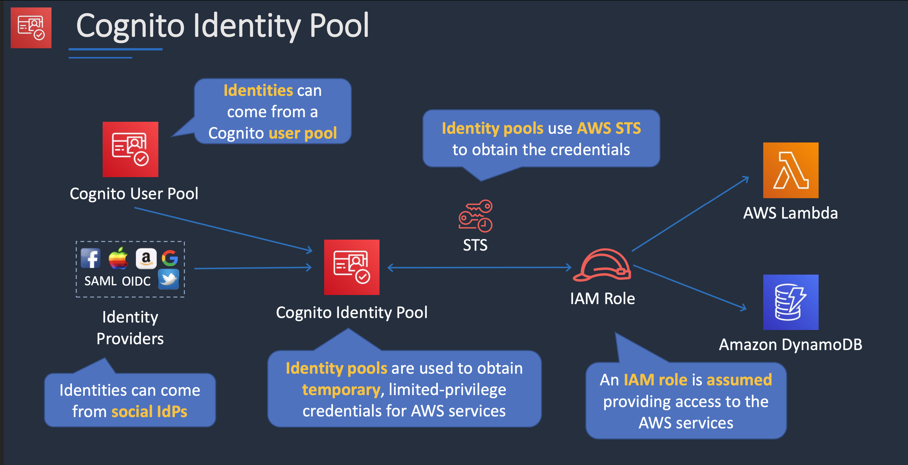Click the AWS Lambda orange icon
The height and width of the screenshot is (465, 908).
(790, 170)
